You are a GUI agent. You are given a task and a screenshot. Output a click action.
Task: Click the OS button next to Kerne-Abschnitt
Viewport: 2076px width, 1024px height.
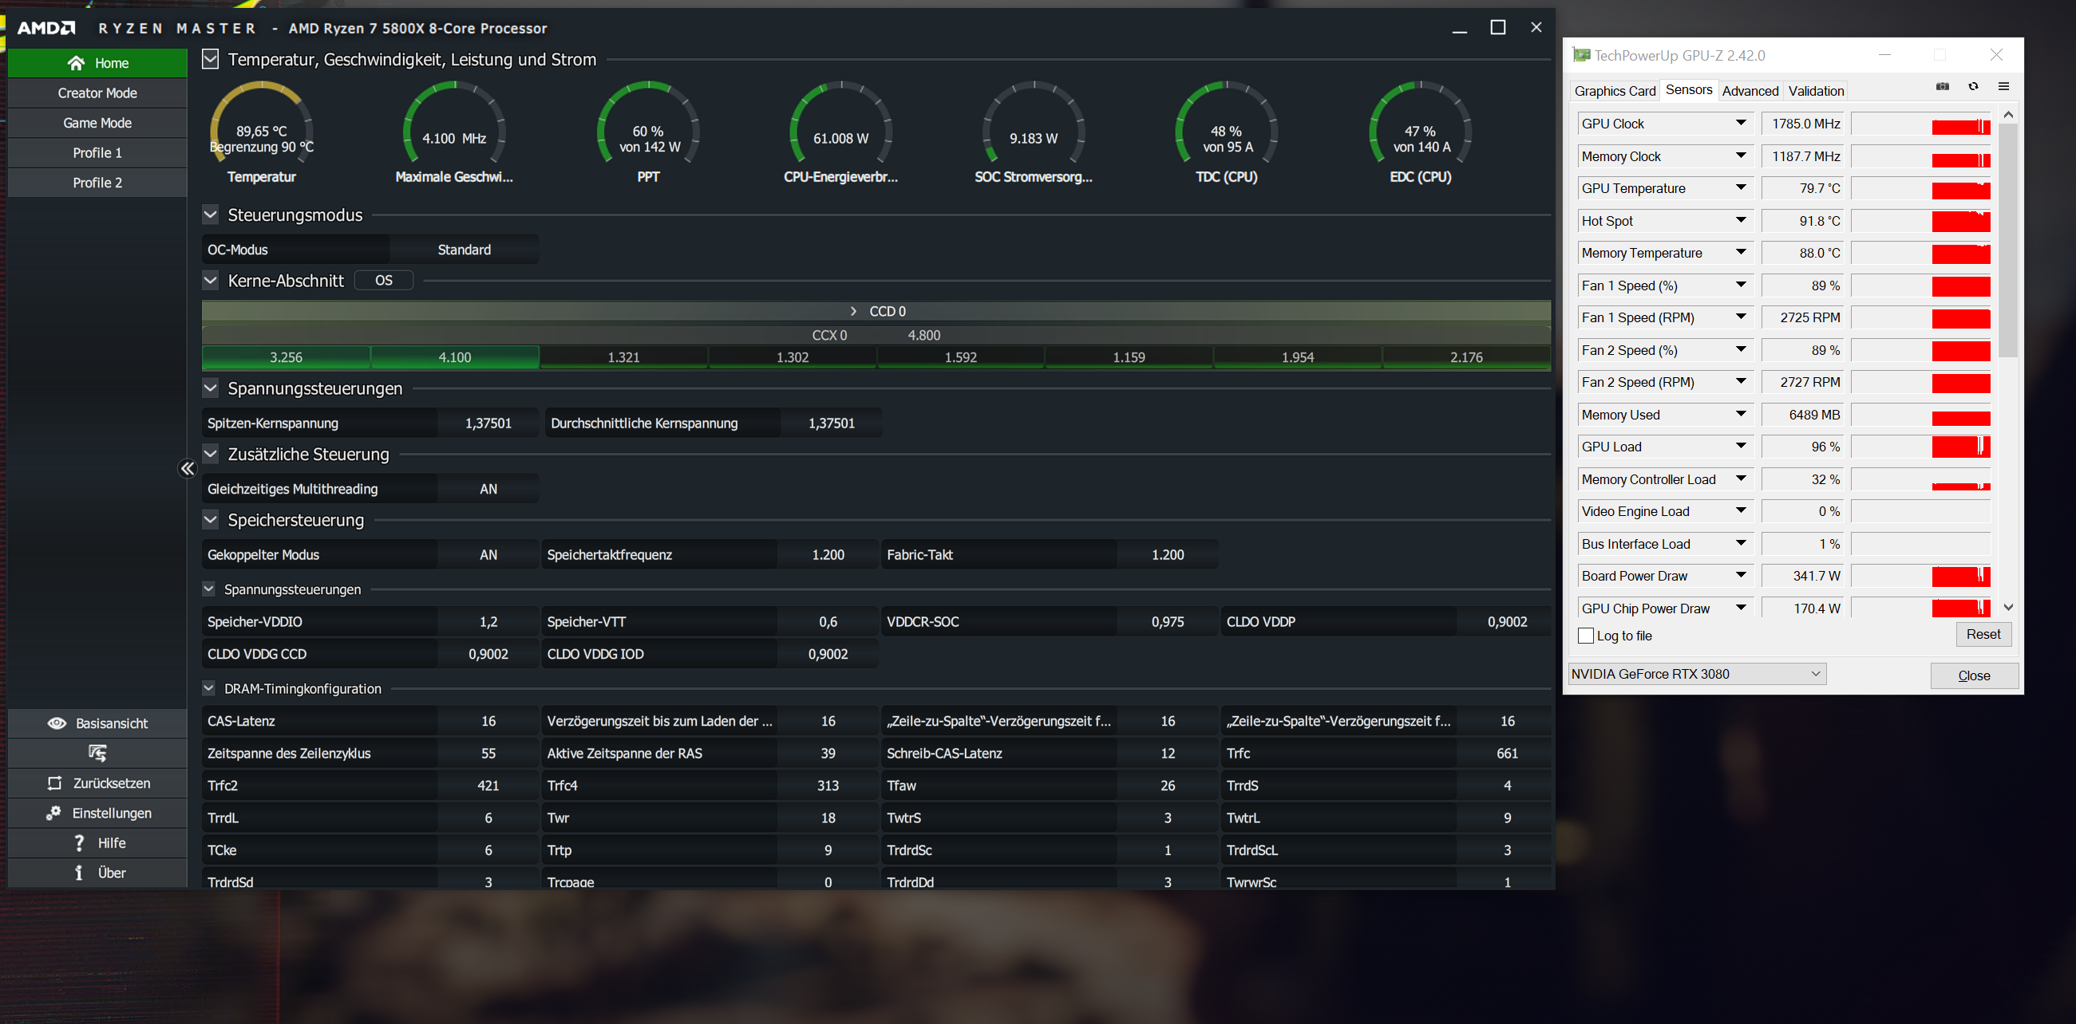click(384, 280)
